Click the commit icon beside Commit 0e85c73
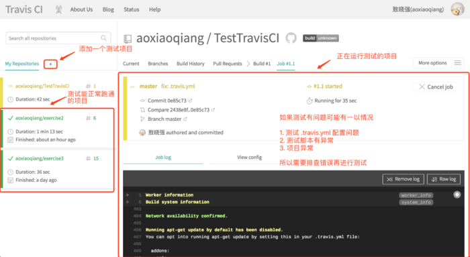This screenshot has width=470, height=257. (x=142, y=101)
